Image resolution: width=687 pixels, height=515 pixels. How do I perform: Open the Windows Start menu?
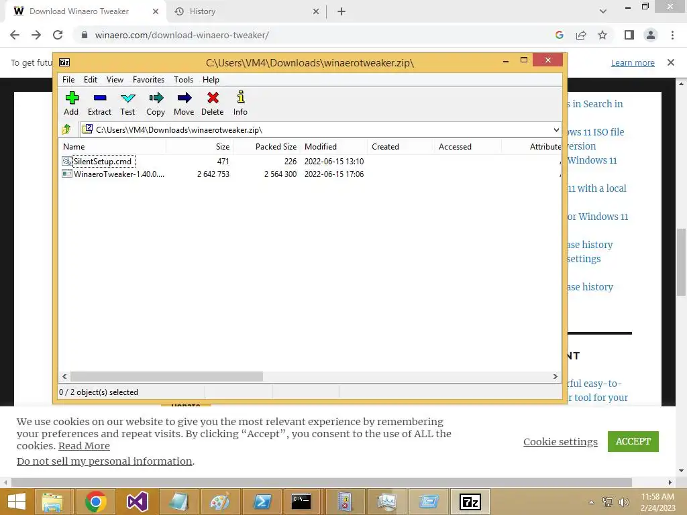tap(17, 502)
